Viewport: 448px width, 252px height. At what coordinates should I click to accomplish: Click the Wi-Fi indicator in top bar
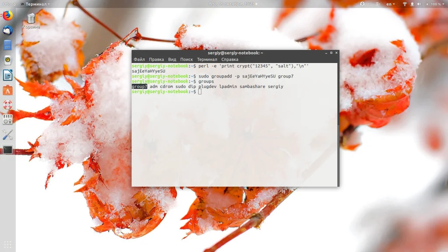coord(405,4)
